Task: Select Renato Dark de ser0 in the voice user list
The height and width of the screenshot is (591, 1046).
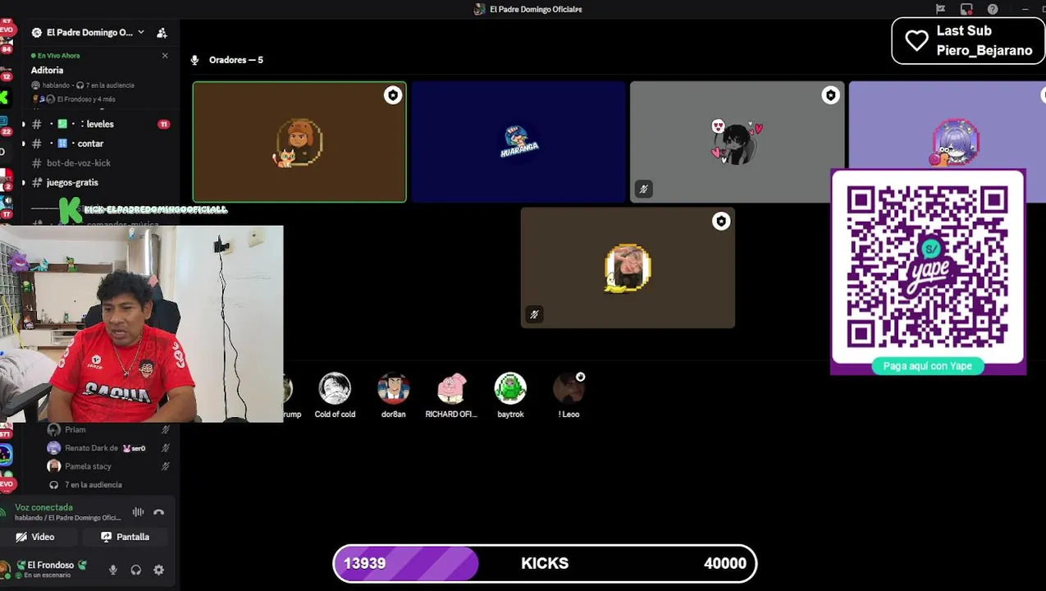Action: (108, 448)
